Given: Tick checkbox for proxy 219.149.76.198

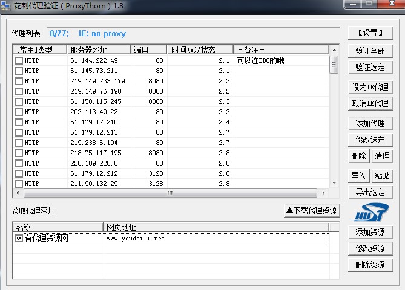Looking at the screenshot, I should point(19,91).
